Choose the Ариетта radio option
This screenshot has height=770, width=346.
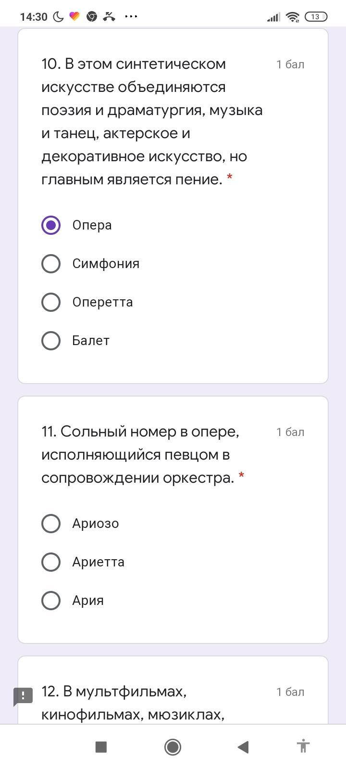point(51,562)
